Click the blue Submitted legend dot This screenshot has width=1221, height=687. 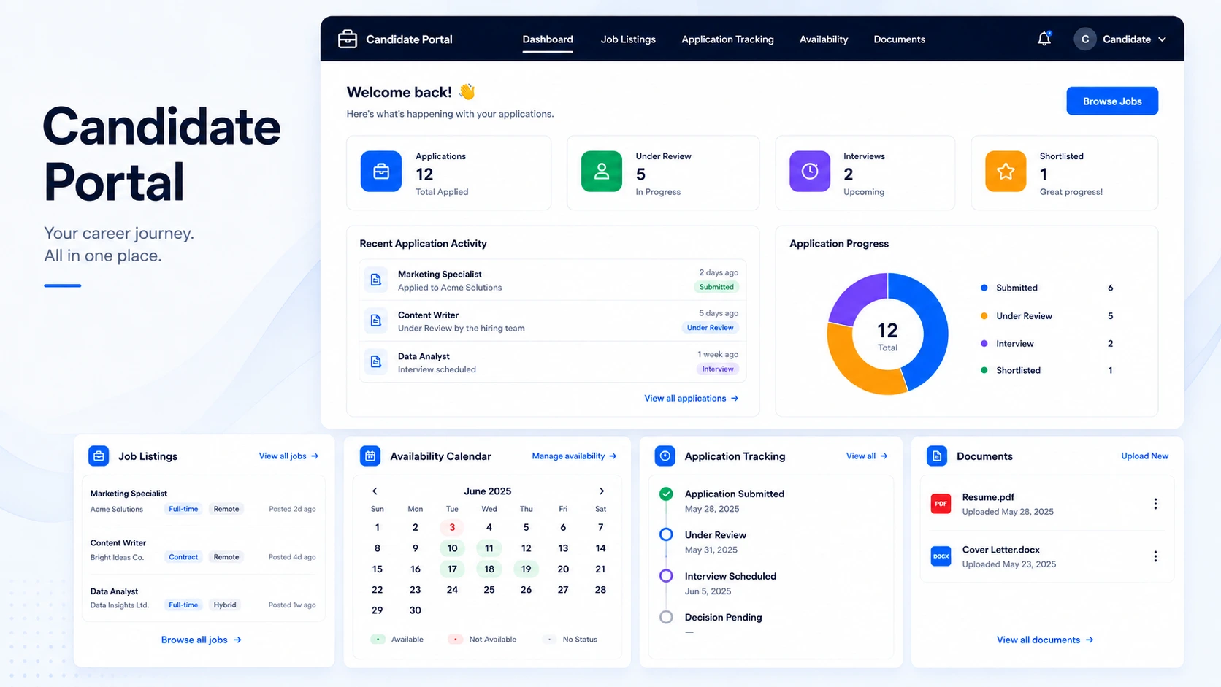(984, 288)
